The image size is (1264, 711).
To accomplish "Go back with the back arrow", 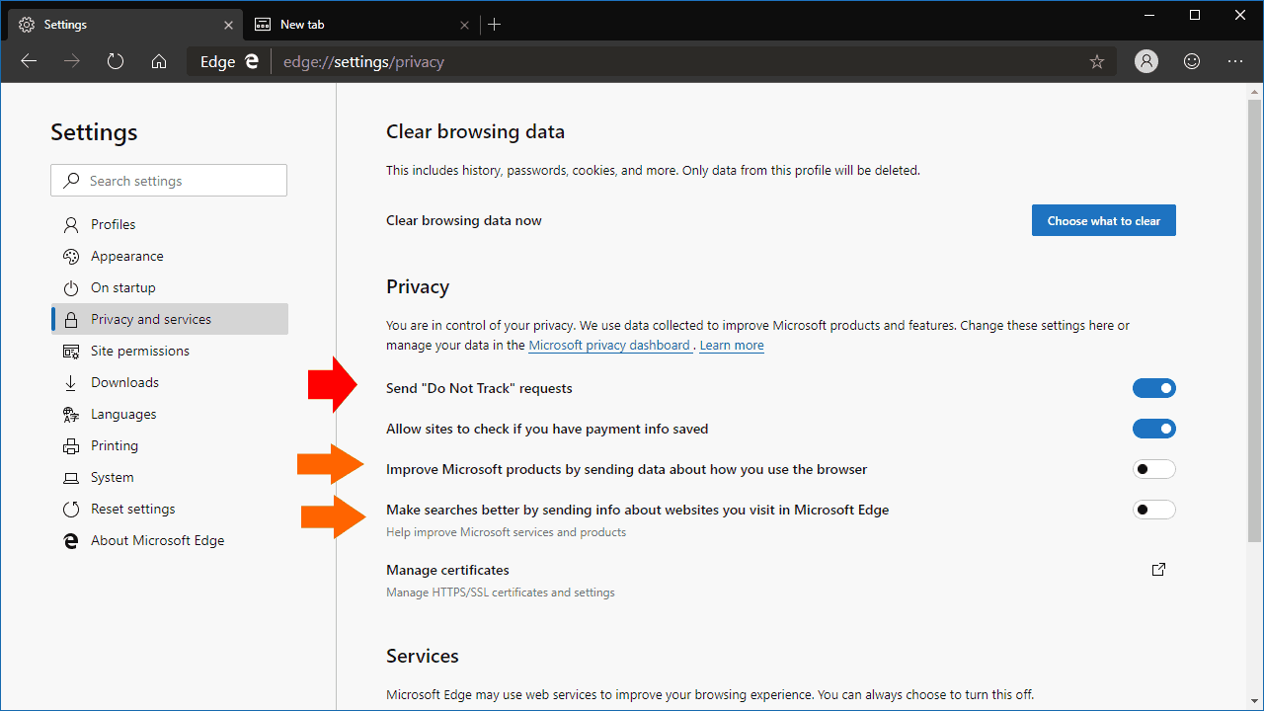I will (x=29, y=61).
